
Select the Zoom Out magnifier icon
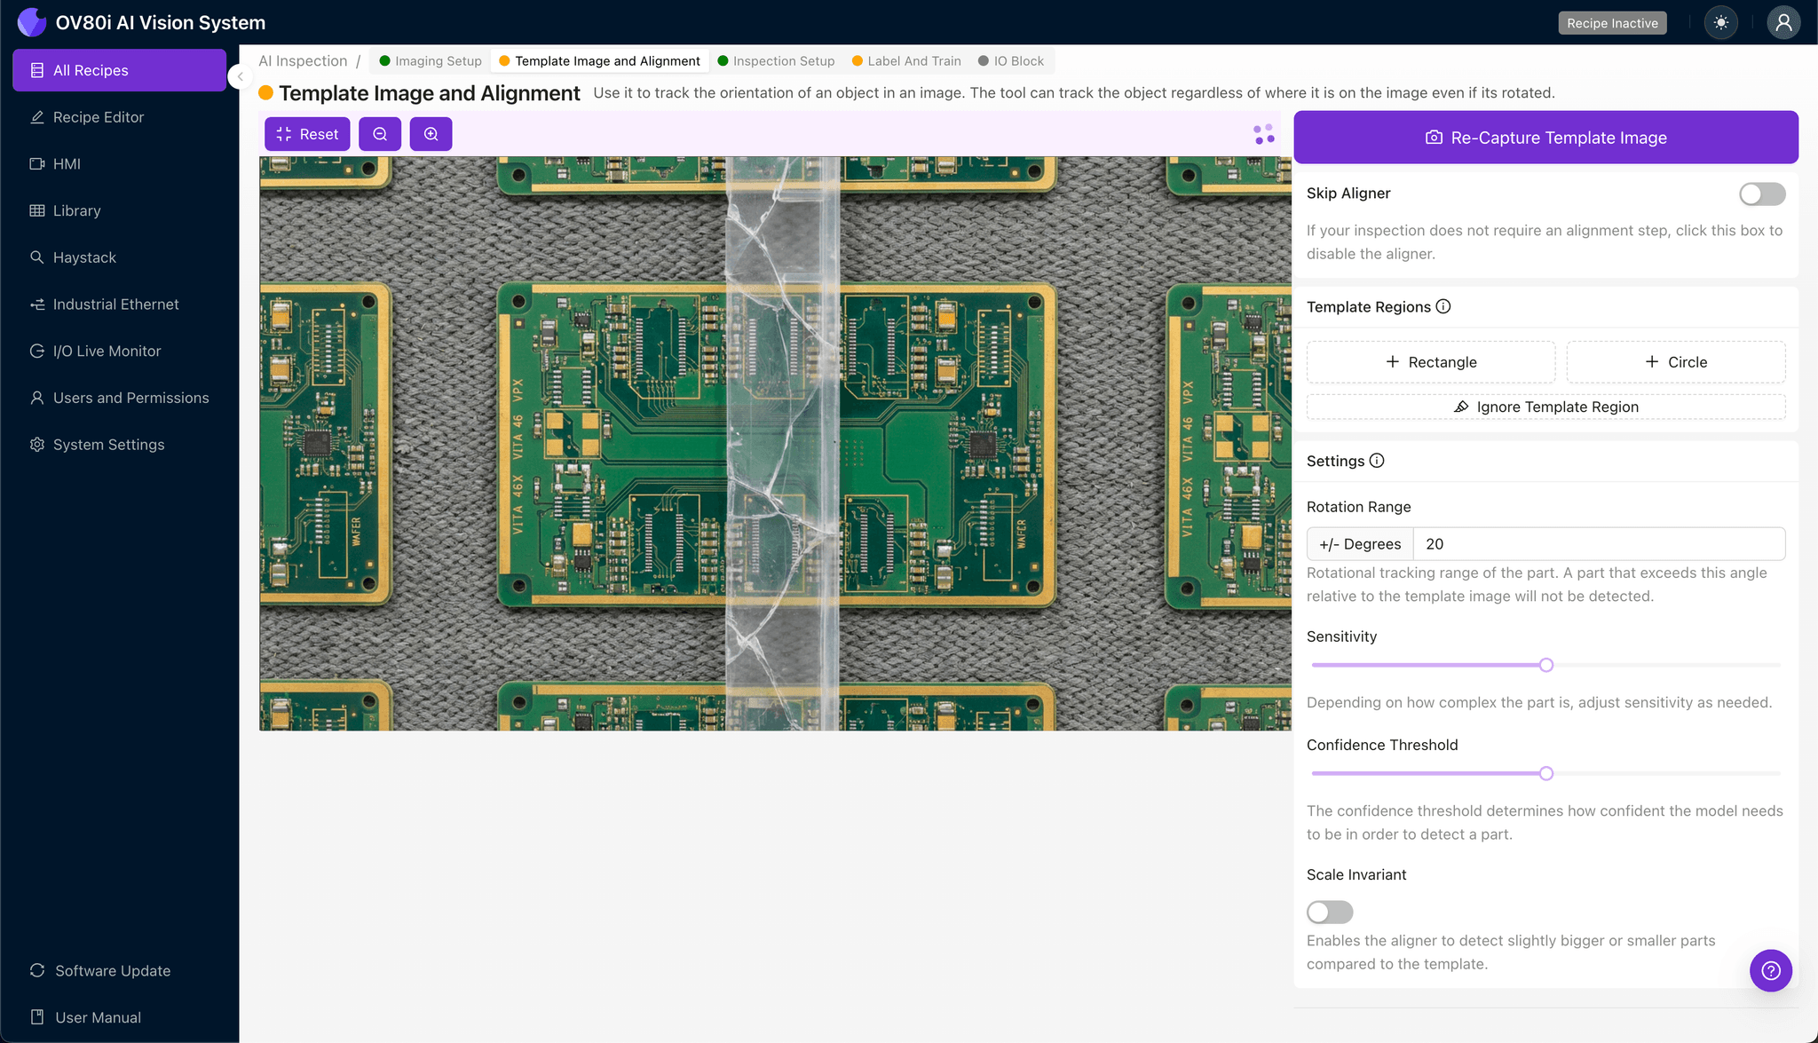coord(380,134)
